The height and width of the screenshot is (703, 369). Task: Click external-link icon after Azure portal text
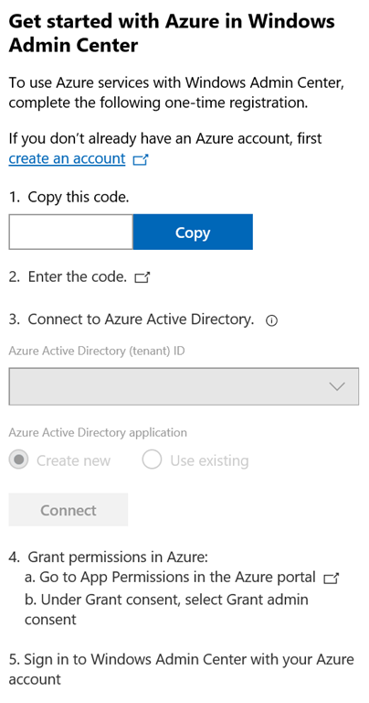pos(331,579)
